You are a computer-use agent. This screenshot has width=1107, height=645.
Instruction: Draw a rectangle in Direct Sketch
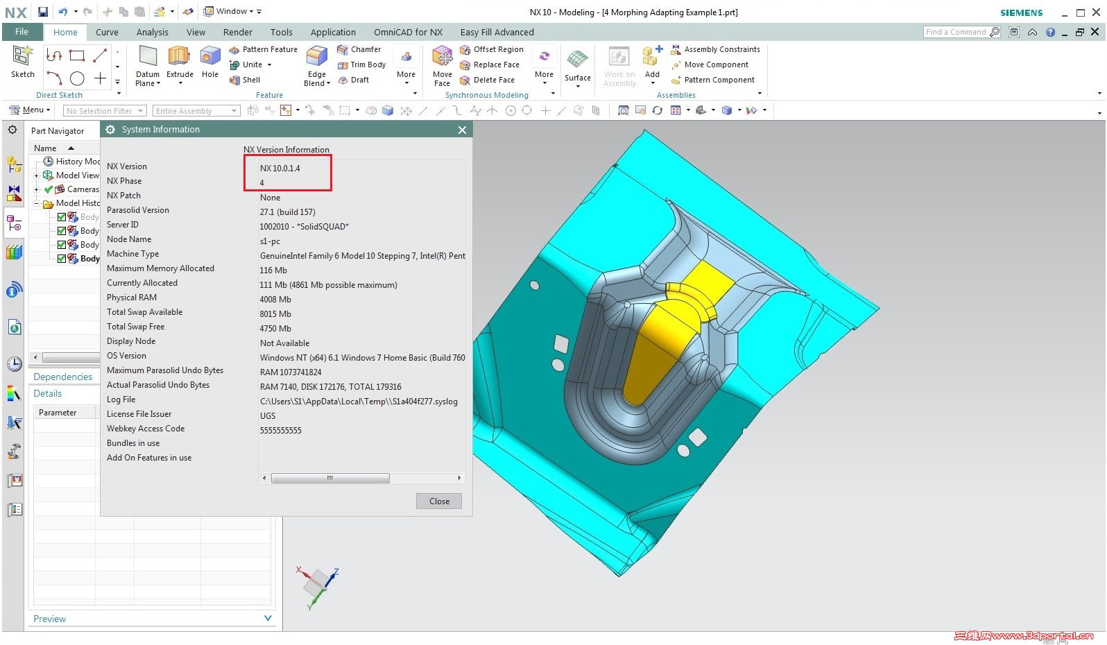pyautogui.click(x=77, y=55)
